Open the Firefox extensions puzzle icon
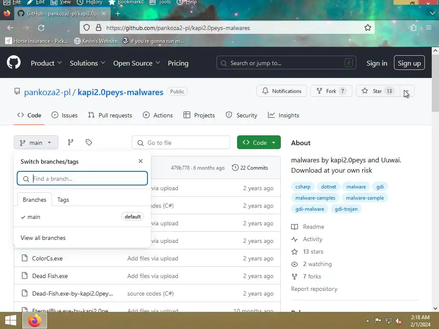The image size is (439, 329). point(413,28)
